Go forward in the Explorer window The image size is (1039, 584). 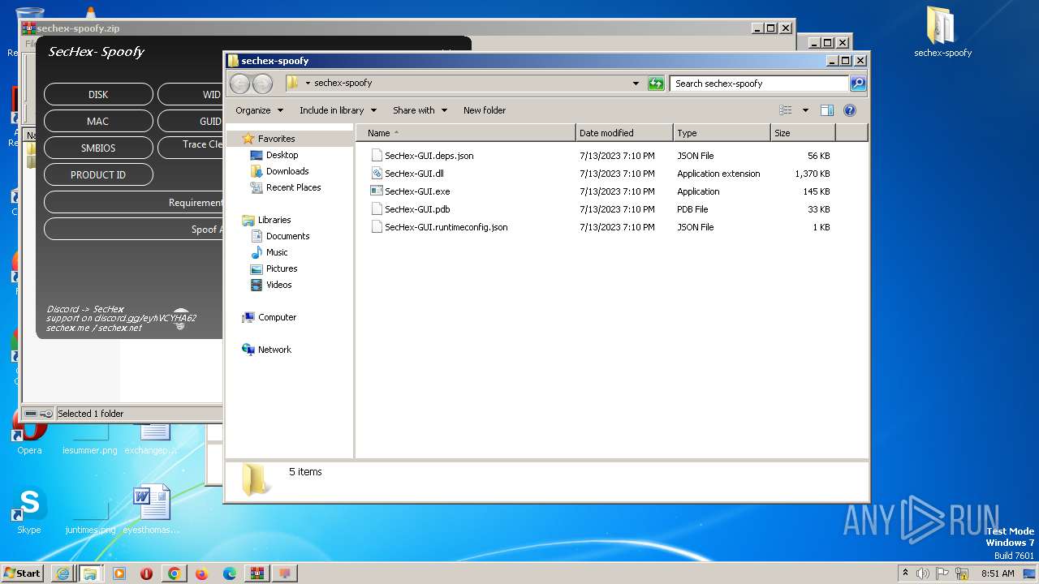coord(262,83)
